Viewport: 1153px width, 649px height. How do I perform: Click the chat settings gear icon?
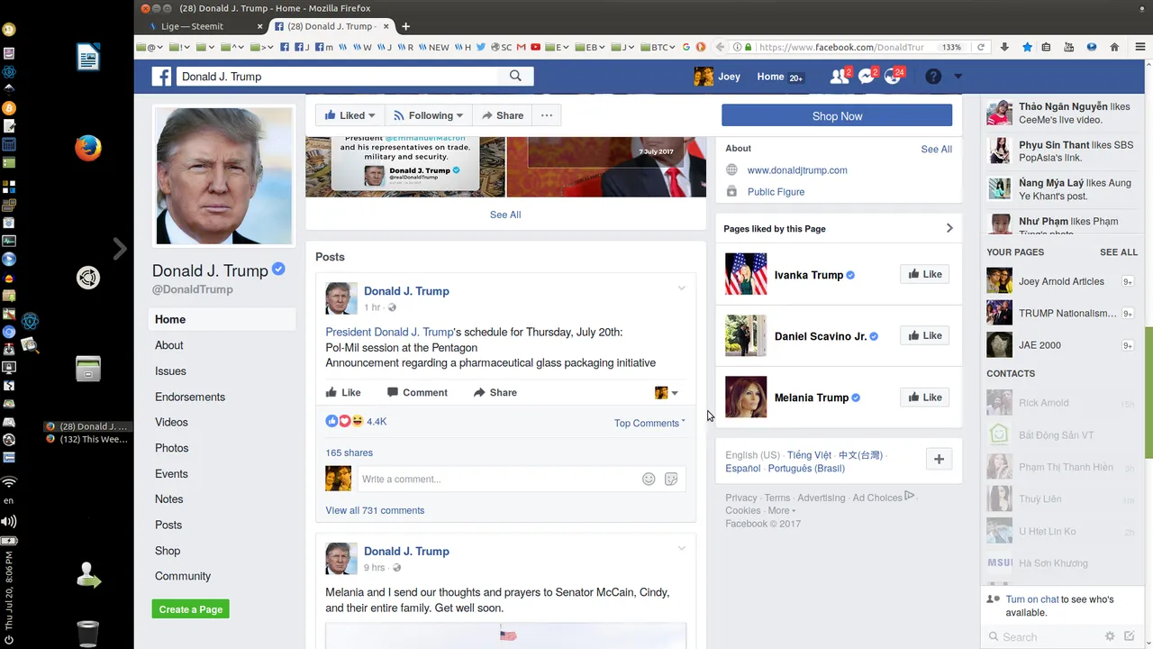tap(1110, 636)
